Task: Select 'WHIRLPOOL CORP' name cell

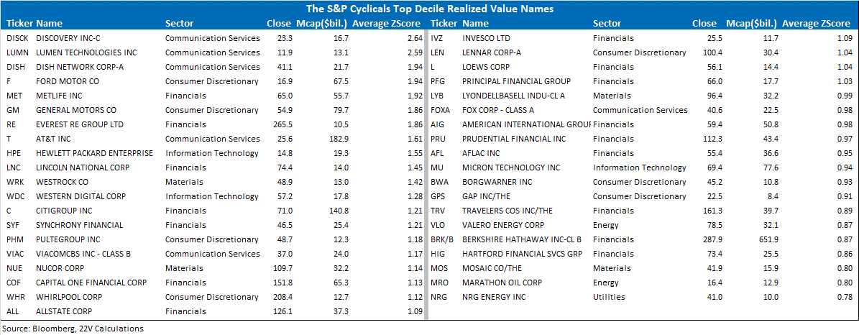Action: pos(69,297)
